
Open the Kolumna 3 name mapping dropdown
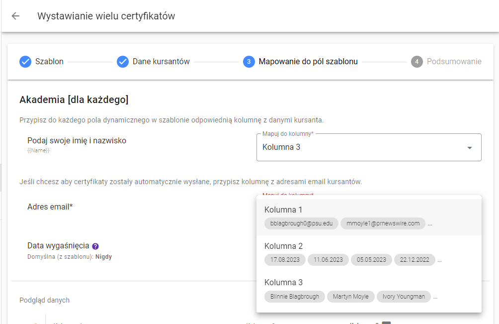(369, 147)
